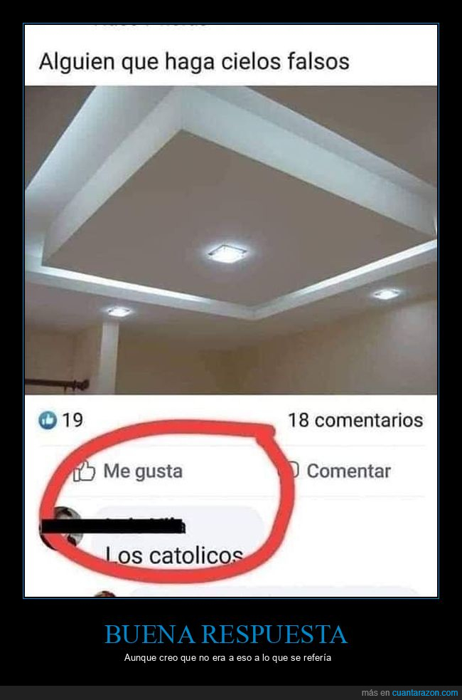Click the glowing center ceiling light in photo

click(227, 253)
